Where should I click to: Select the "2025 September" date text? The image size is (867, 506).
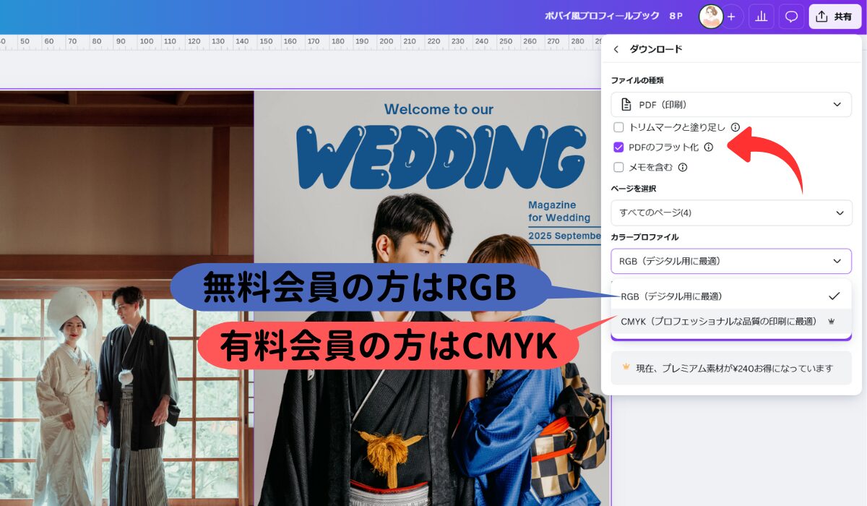(x=564, y=236)
